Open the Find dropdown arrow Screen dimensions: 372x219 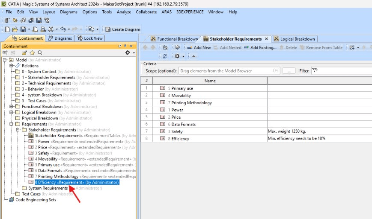pyautogui.click(x=57, y=29)
